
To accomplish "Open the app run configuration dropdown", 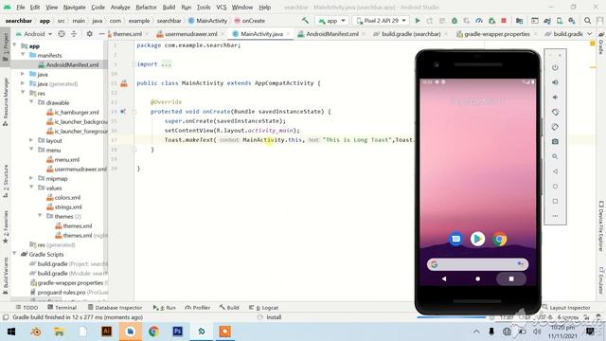I will click(331, 21).
